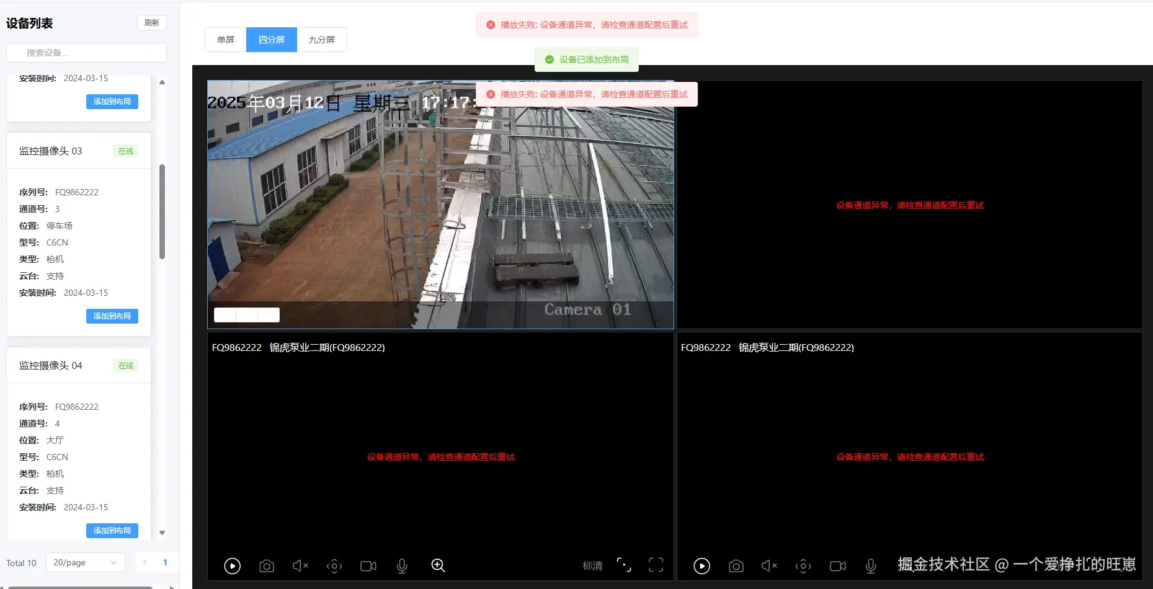Open 标清 quality selector in bottom-left pane
This screenshot has height=589, width=1153.
pos(592,565)
